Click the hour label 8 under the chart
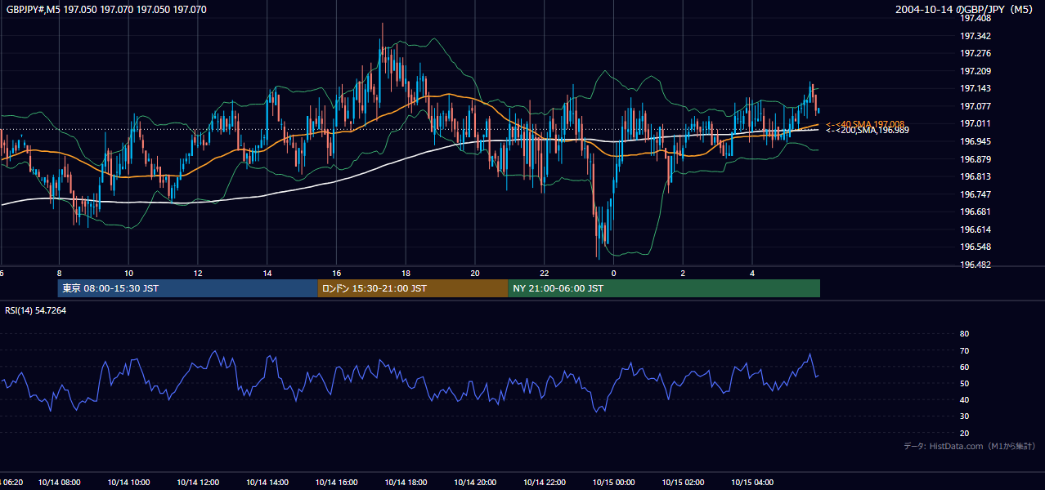This screenshot has width=1045, height=490. click(x=59, y=273)
